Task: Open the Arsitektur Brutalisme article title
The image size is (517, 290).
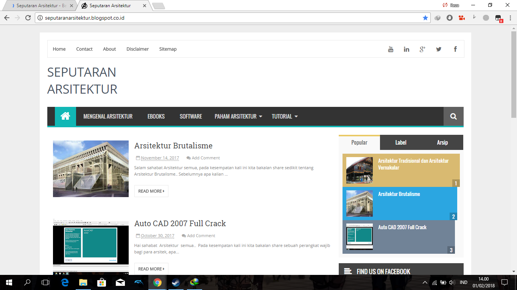Action: coord(173,145)
